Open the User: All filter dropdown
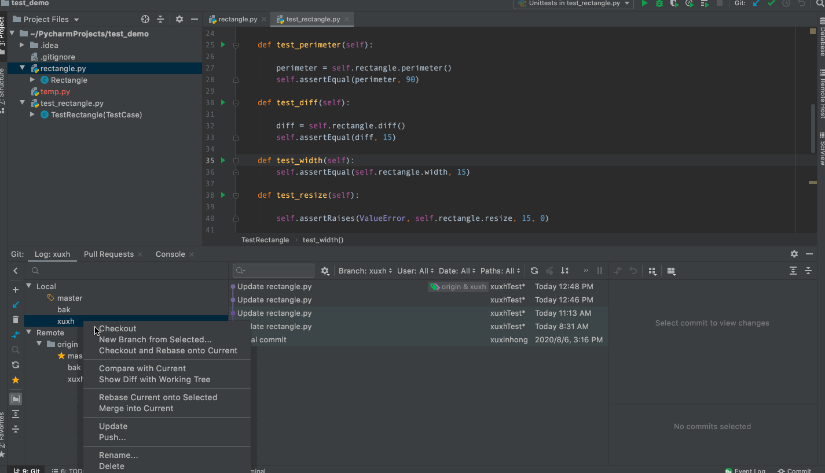Screen dimensions: 825x473 coord(415,271)
